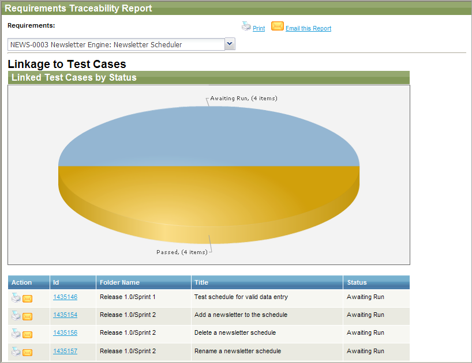Click 'Test schedule for valid data entry' title
The height and width of the screenshot is (363, 472).
click(241, 297)
